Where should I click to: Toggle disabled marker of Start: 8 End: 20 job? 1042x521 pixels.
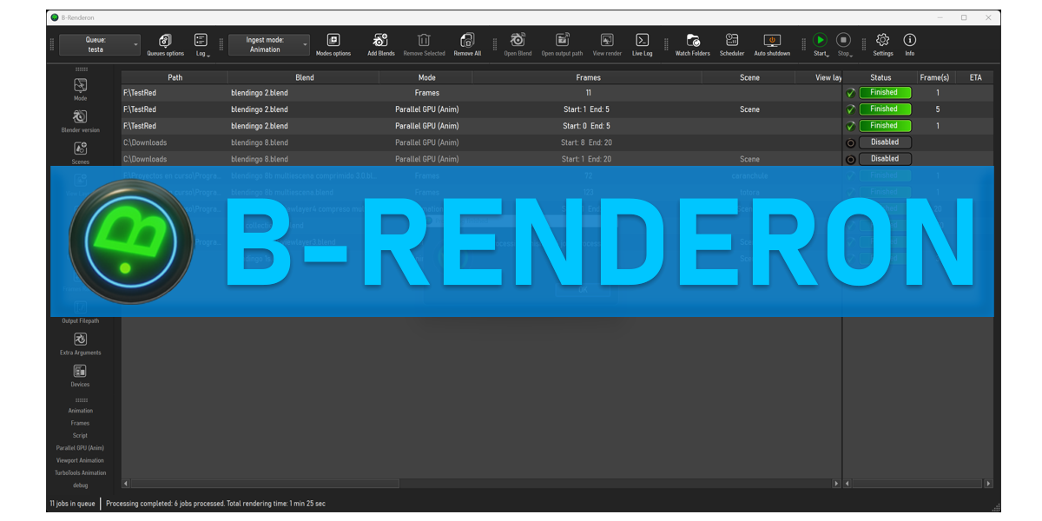[851, 142]
